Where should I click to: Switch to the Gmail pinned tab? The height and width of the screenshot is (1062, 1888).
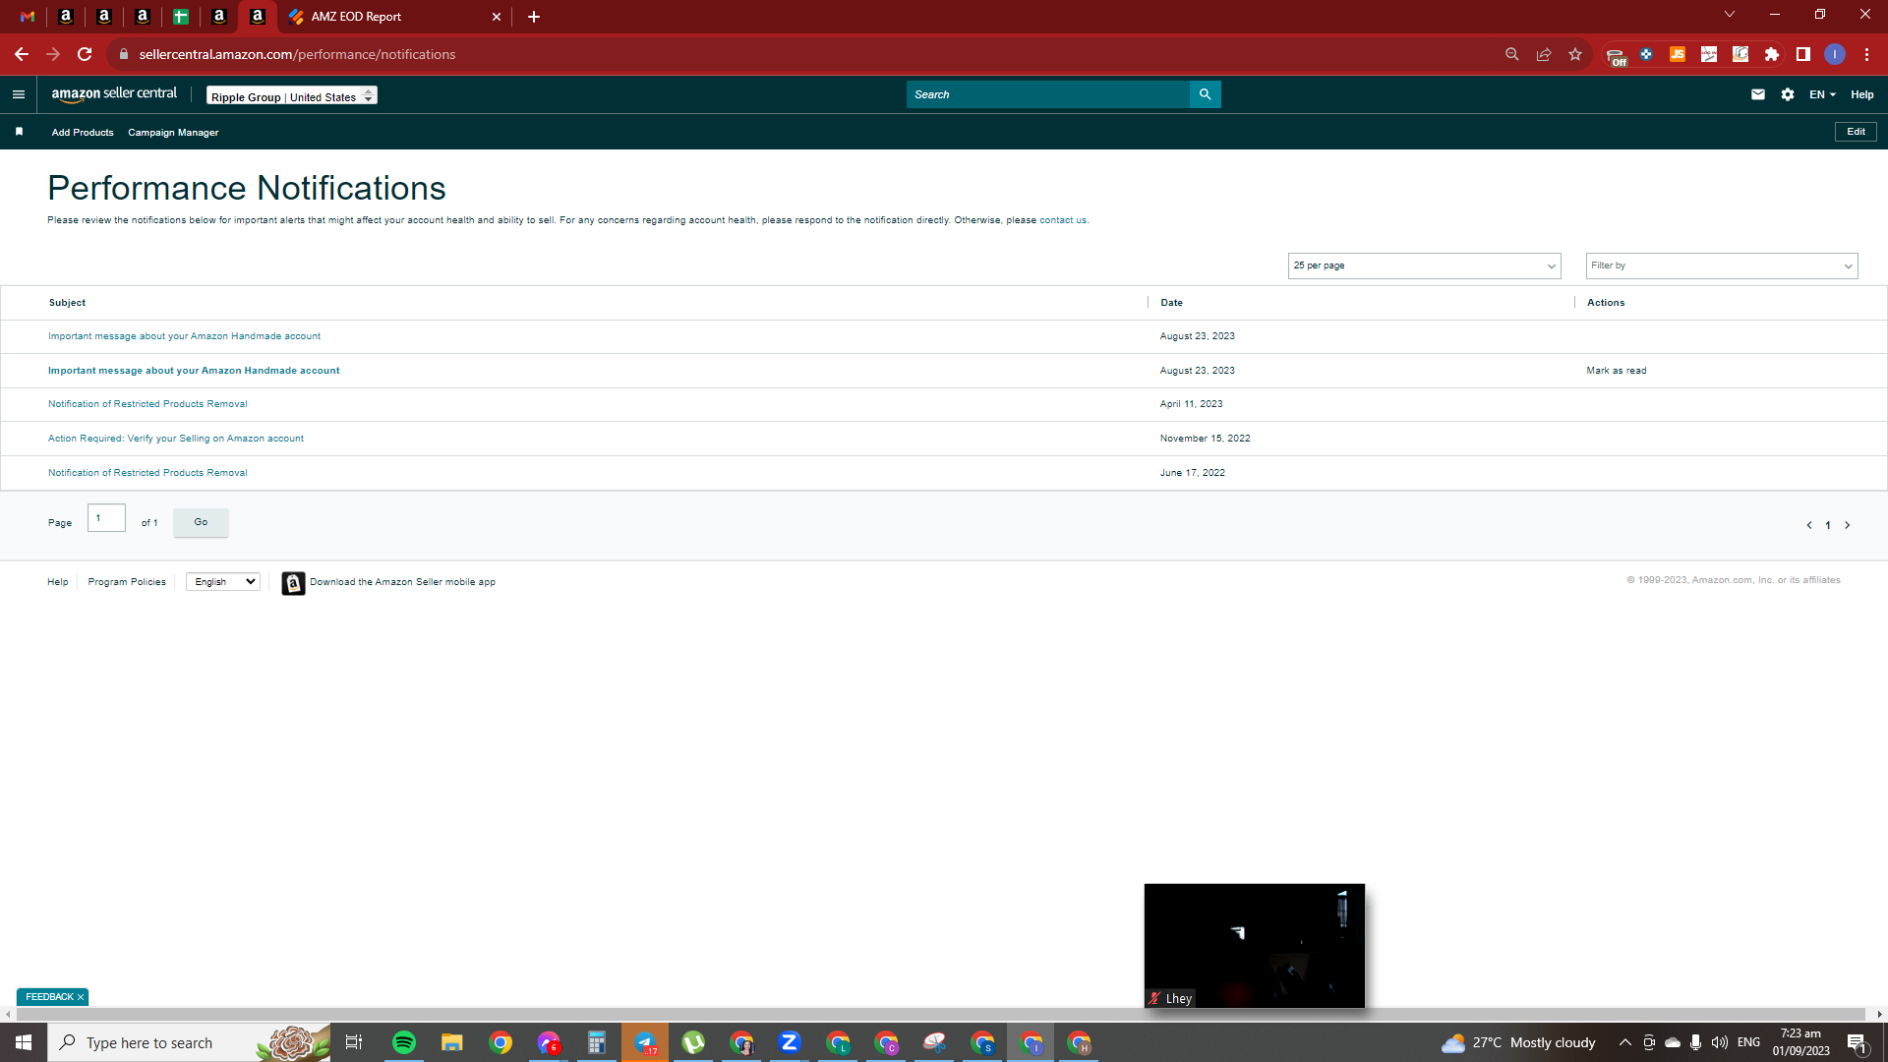click(x=28, y=17)
